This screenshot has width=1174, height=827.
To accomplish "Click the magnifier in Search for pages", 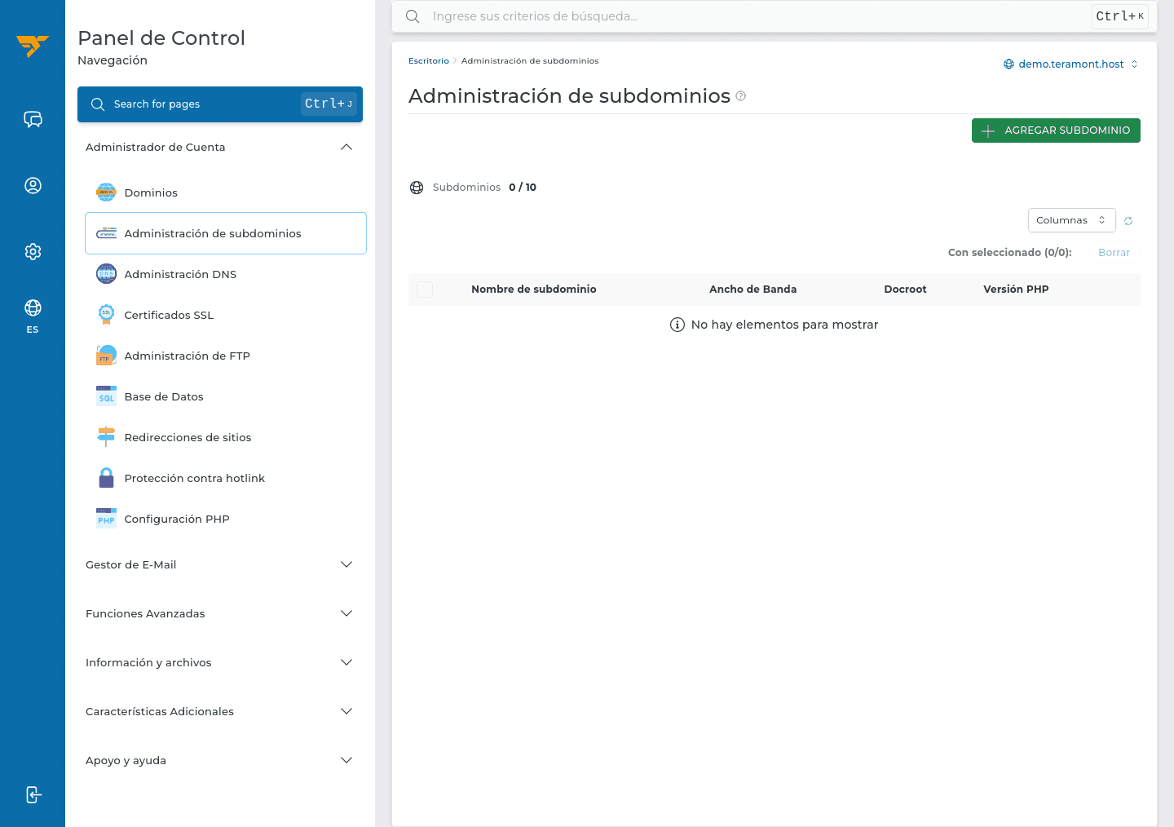I will [x=98, y=104].
